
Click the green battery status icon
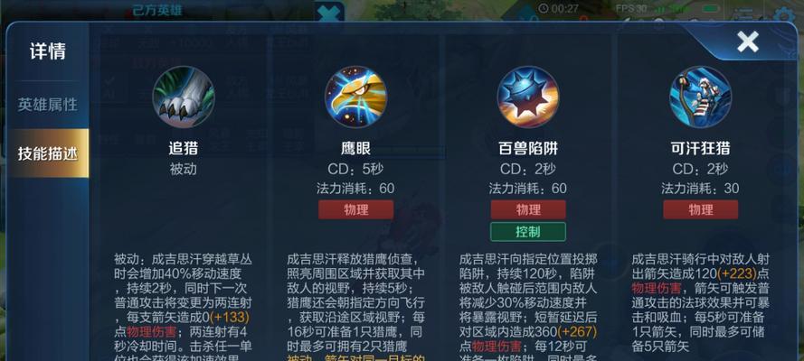pos(711,8)
